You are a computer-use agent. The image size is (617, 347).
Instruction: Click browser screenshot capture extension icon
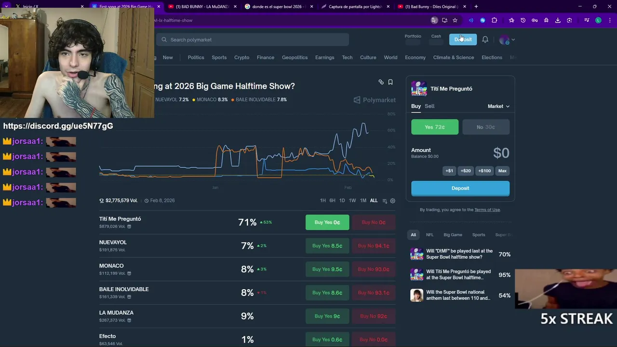point(569,20)
